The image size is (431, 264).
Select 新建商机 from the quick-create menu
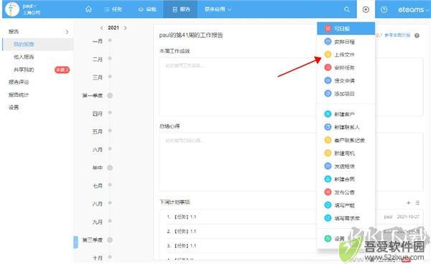coord(346,153)
